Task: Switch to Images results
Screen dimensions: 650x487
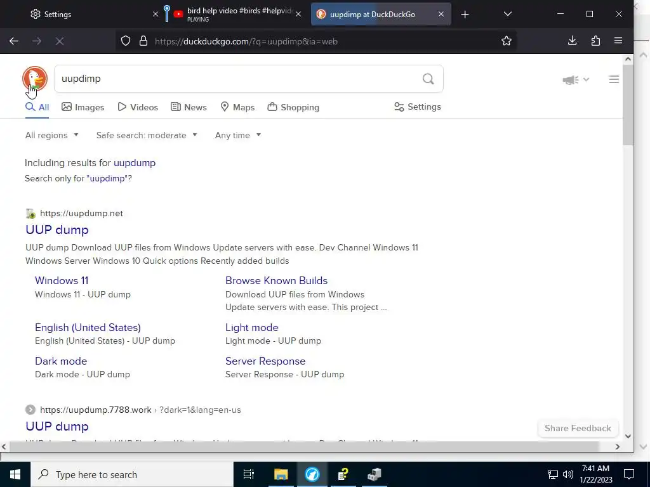Action: pyautogui.click(x=83, y=107)
